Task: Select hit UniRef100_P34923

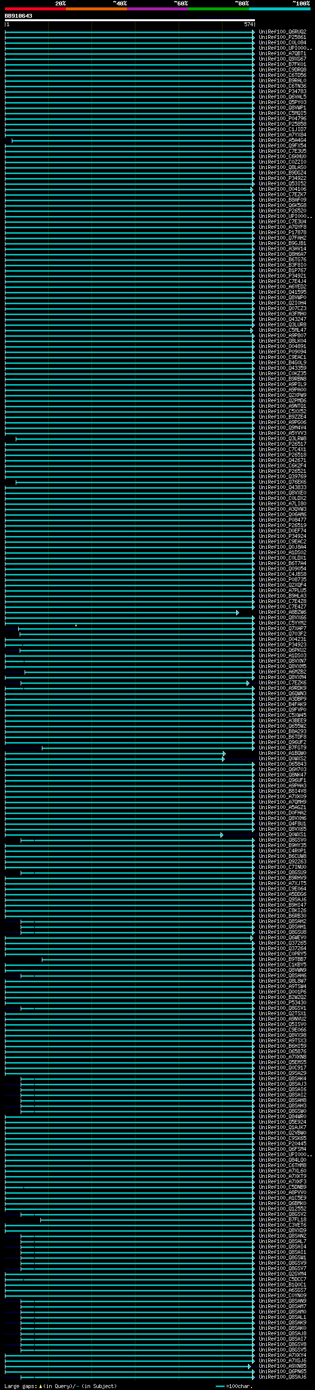Action: tap(283, 645)
